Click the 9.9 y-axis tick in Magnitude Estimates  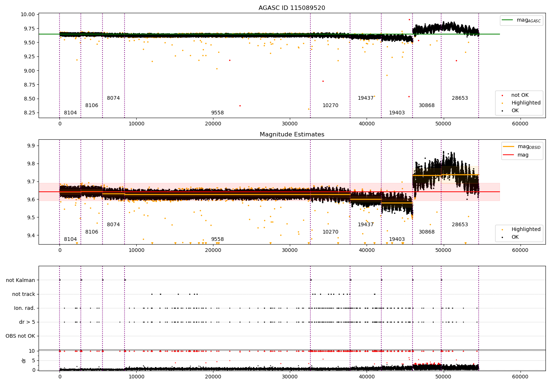click(31, 146)
